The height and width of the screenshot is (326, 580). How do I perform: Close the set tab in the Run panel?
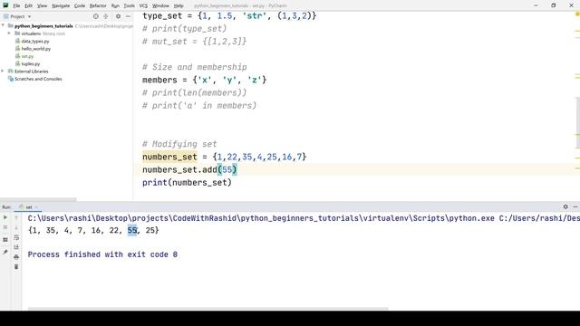pyautogui.click(x=36, y=207)
